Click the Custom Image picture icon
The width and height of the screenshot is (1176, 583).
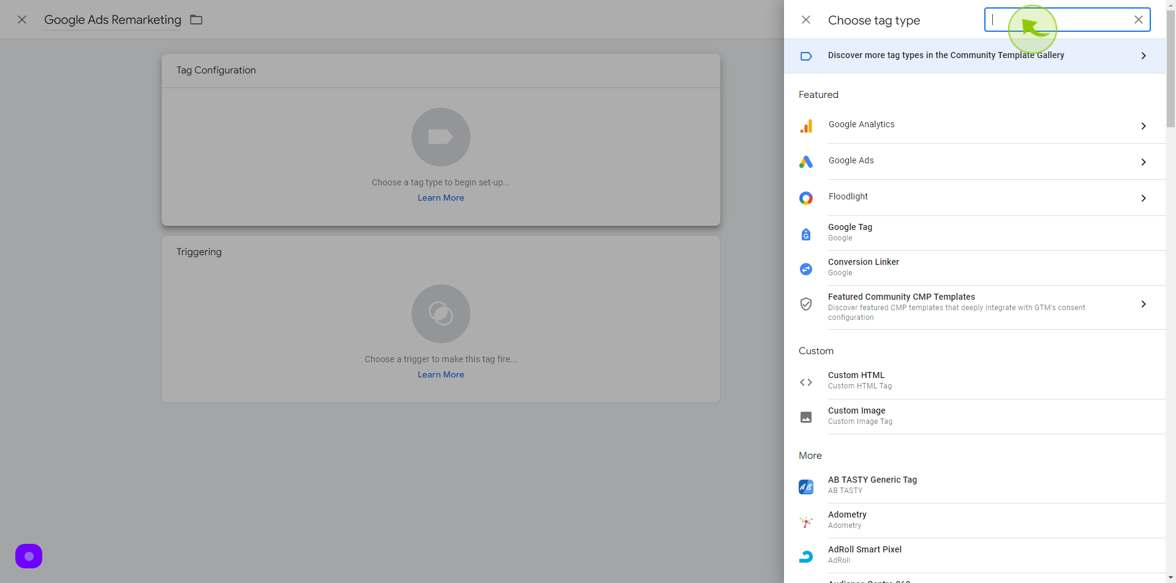coord(806,417)
